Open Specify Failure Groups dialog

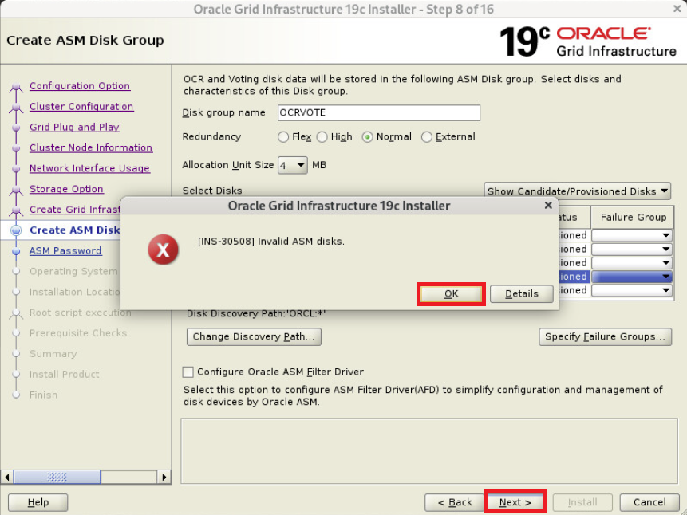tap(605, 336)
